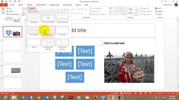Viewport: 179px width, 100px height.
Task: Select the star shape in gallery
Action: click(x=124, y=14)
